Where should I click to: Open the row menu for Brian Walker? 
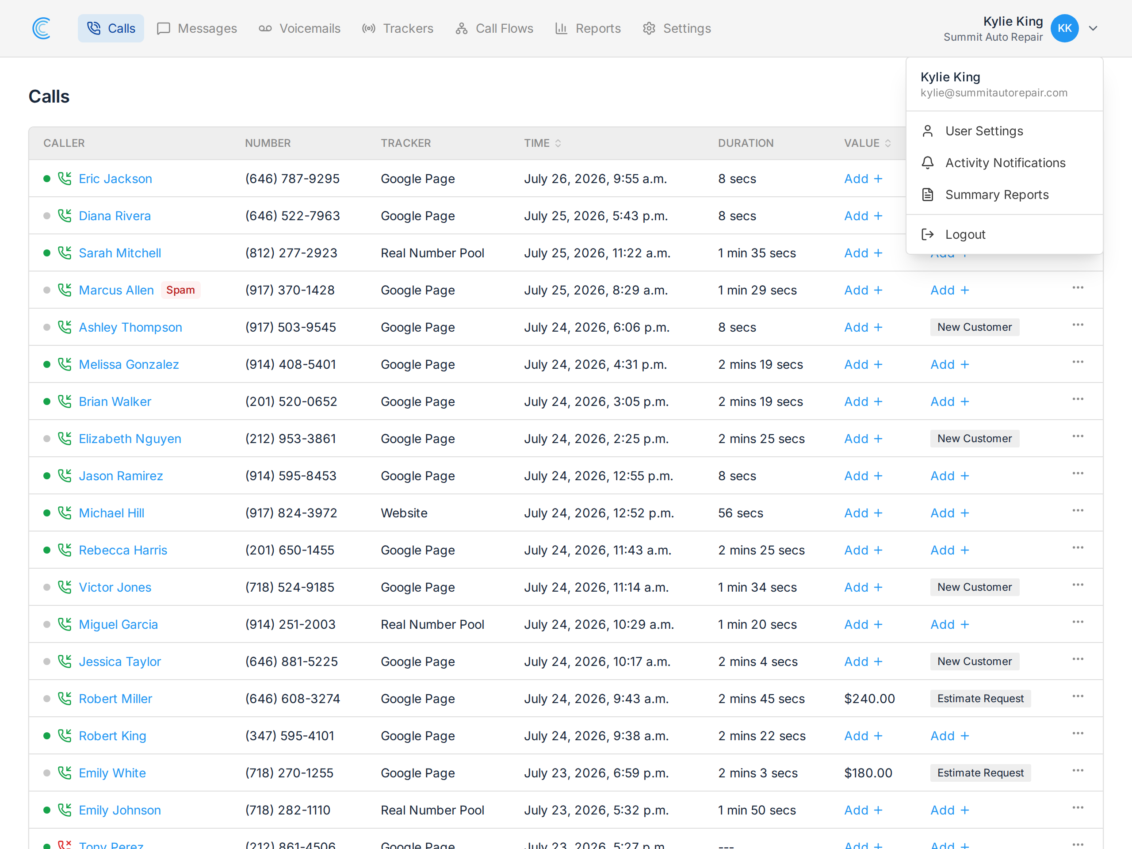pyautogui.click(x=1078, y=399)
